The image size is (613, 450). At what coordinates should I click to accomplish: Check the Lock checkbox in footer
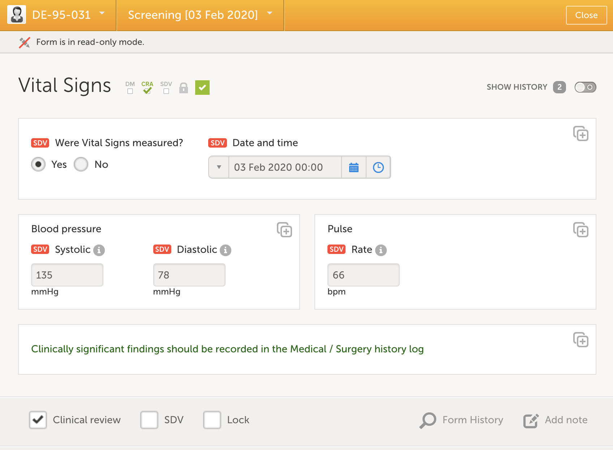pos(212,420)
